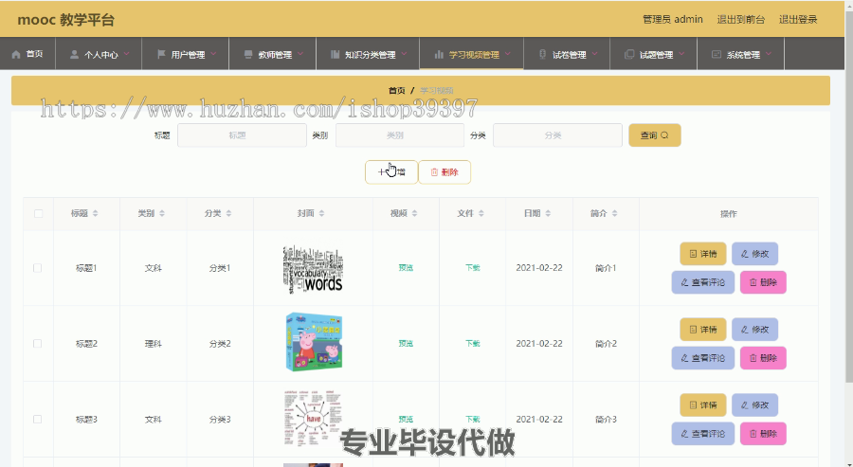Sort 日期 column using its arrows
The height and width of the screenshot is (467, 853).
(548, 214)
